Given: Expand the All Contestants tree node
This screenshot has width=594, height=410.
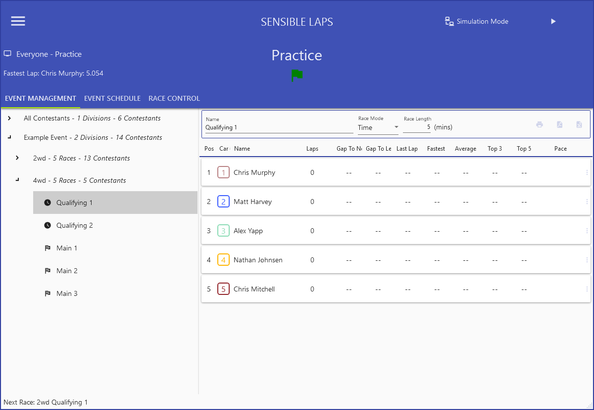Looking at the screenshot, I should click(x=9, y=118).
